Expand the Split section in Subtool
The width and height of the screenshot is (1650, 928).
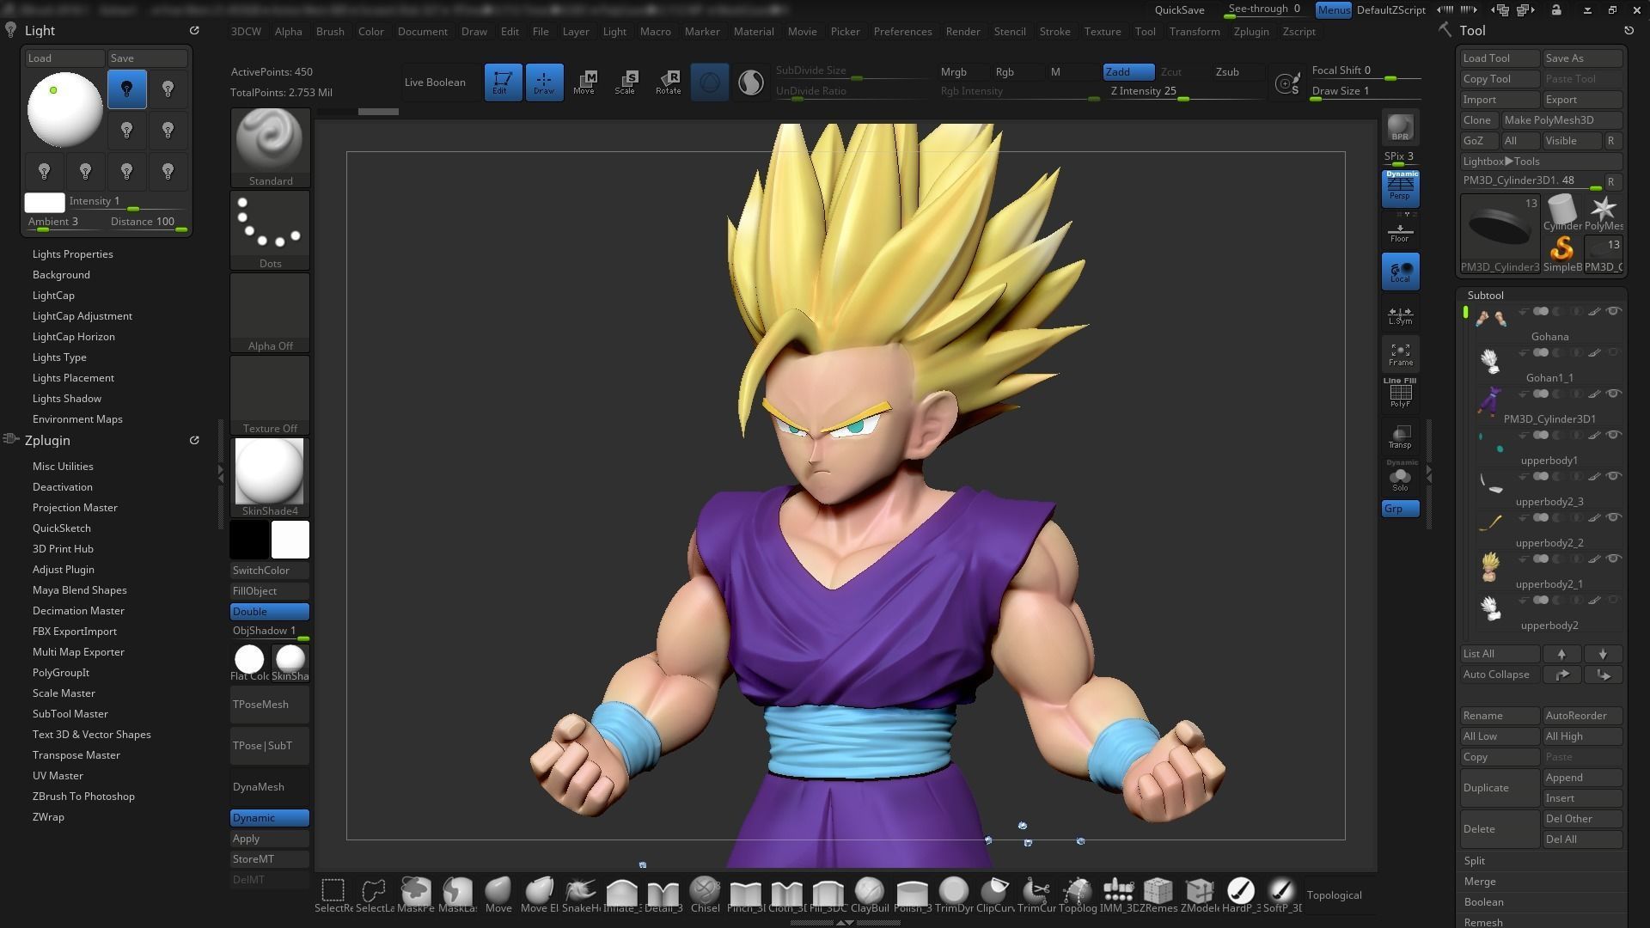point(1475,861)
